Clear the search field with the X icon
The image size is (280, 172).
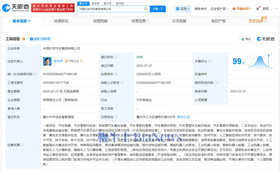[x=146, y=9]
